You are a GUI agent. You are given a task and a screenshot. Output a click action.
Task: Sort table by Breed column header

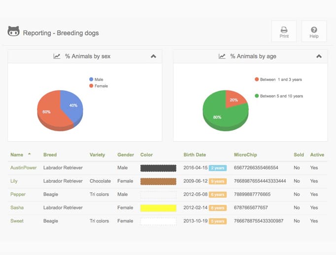tap(50, 155)
